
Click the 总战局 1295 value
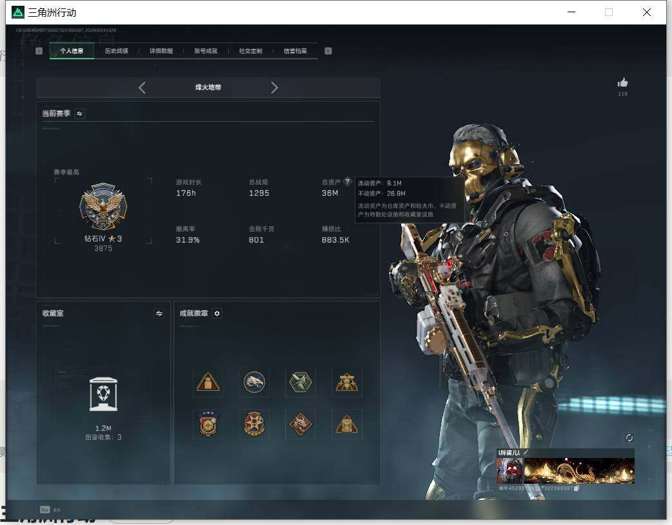(x=259, y=193)
